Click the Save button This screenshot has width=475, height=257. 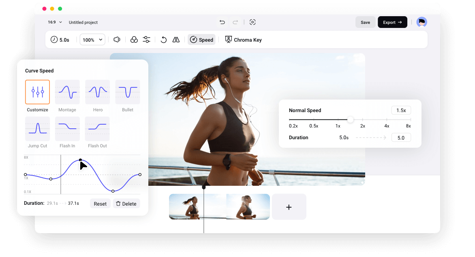[365, 22]
